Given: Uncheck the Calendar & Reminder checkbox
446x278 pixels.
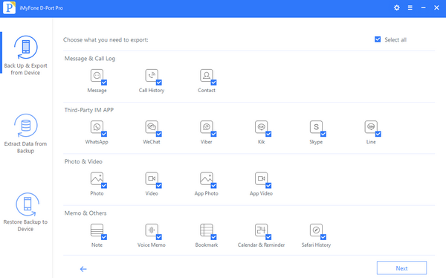Looking at the screenshot, I should [268, 237].
